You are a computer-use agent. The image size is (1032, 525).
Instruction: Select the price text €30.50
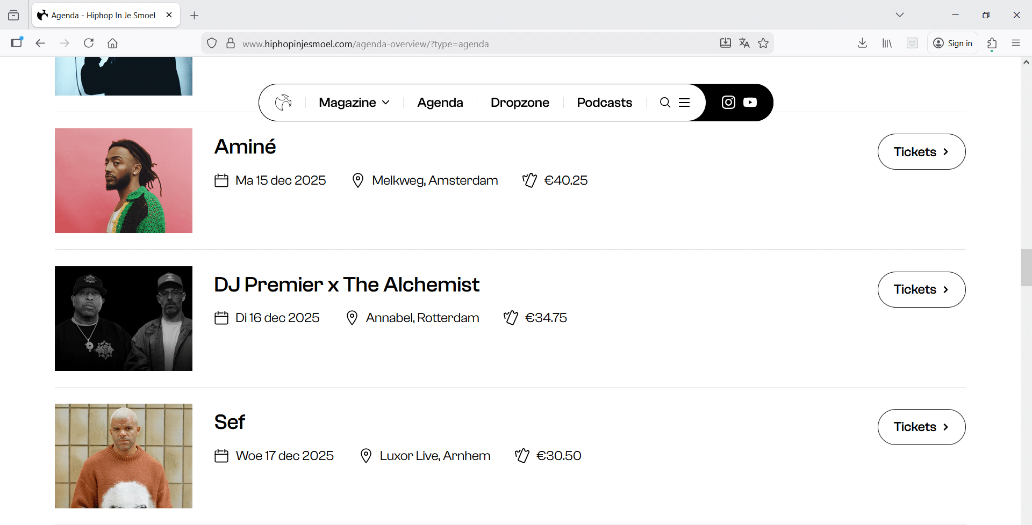click(559, 456)
